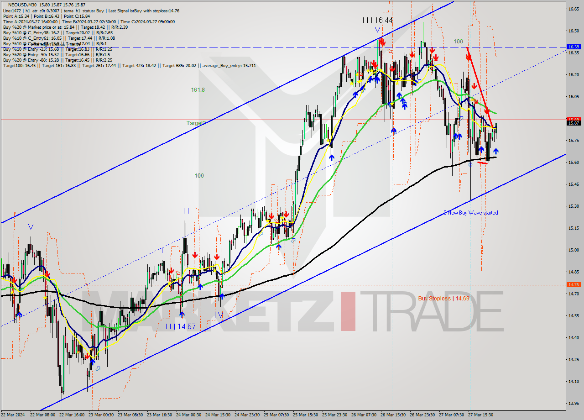Click the 'Buy %20 @ Entry -50: 15.52' line
584x420 pixels.
[56, 54]
